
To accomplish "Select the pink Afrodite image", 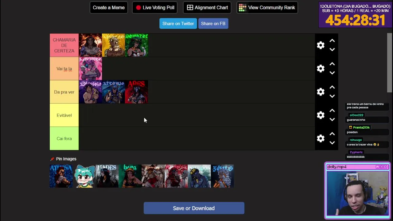I will [90, 69].
